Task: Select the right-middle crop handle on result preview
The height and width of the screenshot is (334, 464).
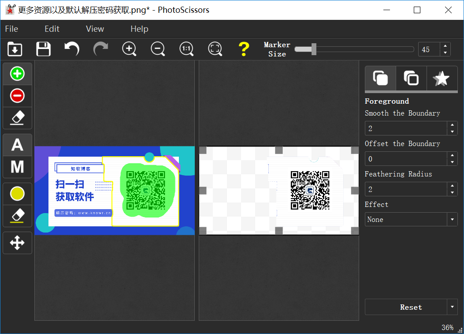Action: point(355,190)
